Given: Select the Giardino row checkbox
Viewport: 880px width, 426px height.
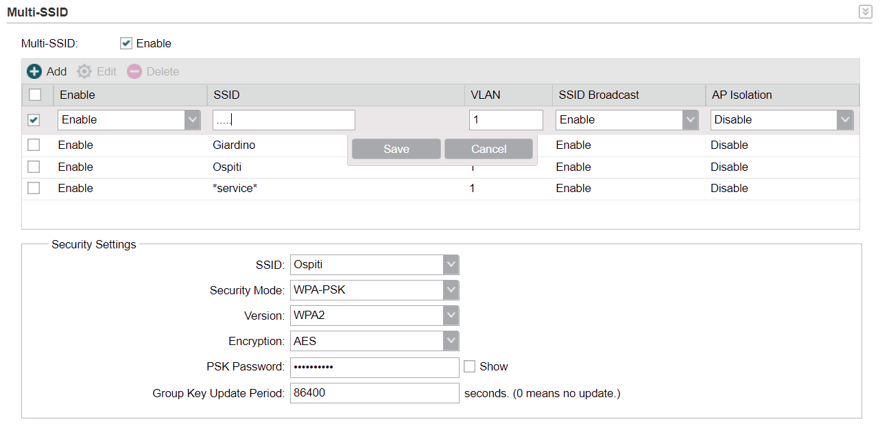Looking at the screenshot, I should tap(34, 145).
